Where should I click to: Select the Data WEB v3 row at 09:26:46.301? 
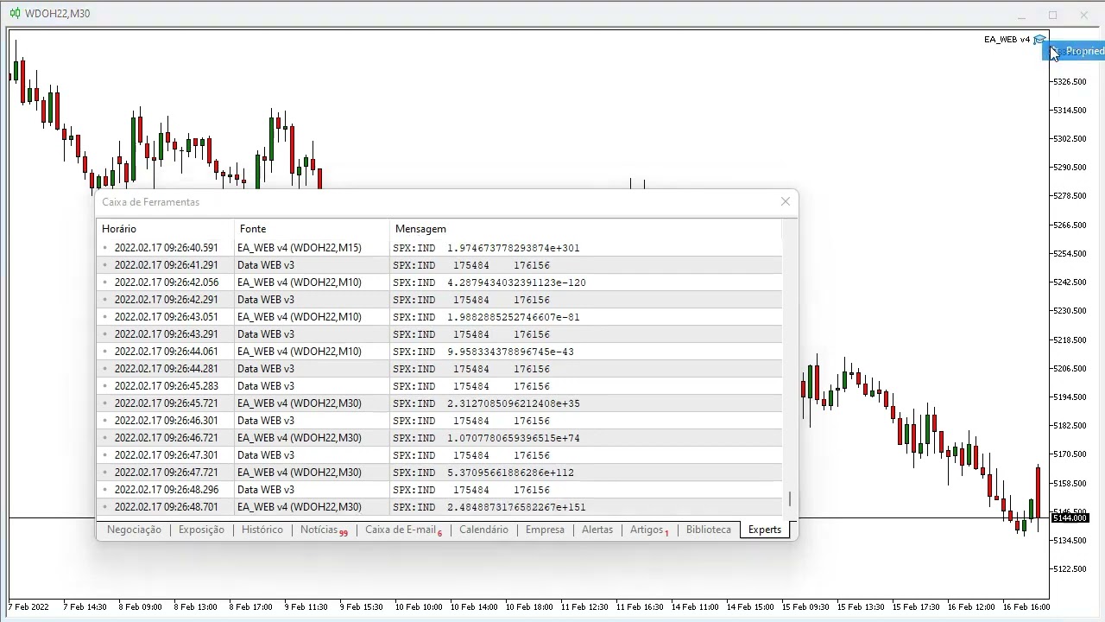coord(439,421)
